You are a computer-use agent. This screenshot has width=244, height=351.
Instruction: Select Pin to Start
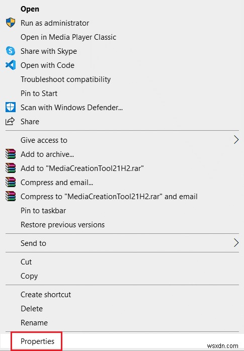coord(39,94)
